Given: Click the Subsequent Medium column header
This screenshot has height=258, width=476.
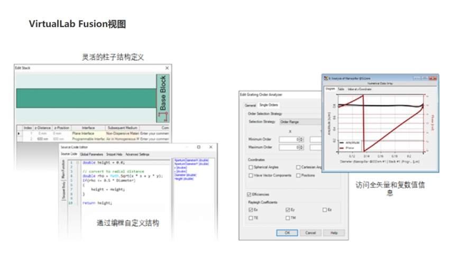Looking at the screenshot, I should click(x=122, y=128).
